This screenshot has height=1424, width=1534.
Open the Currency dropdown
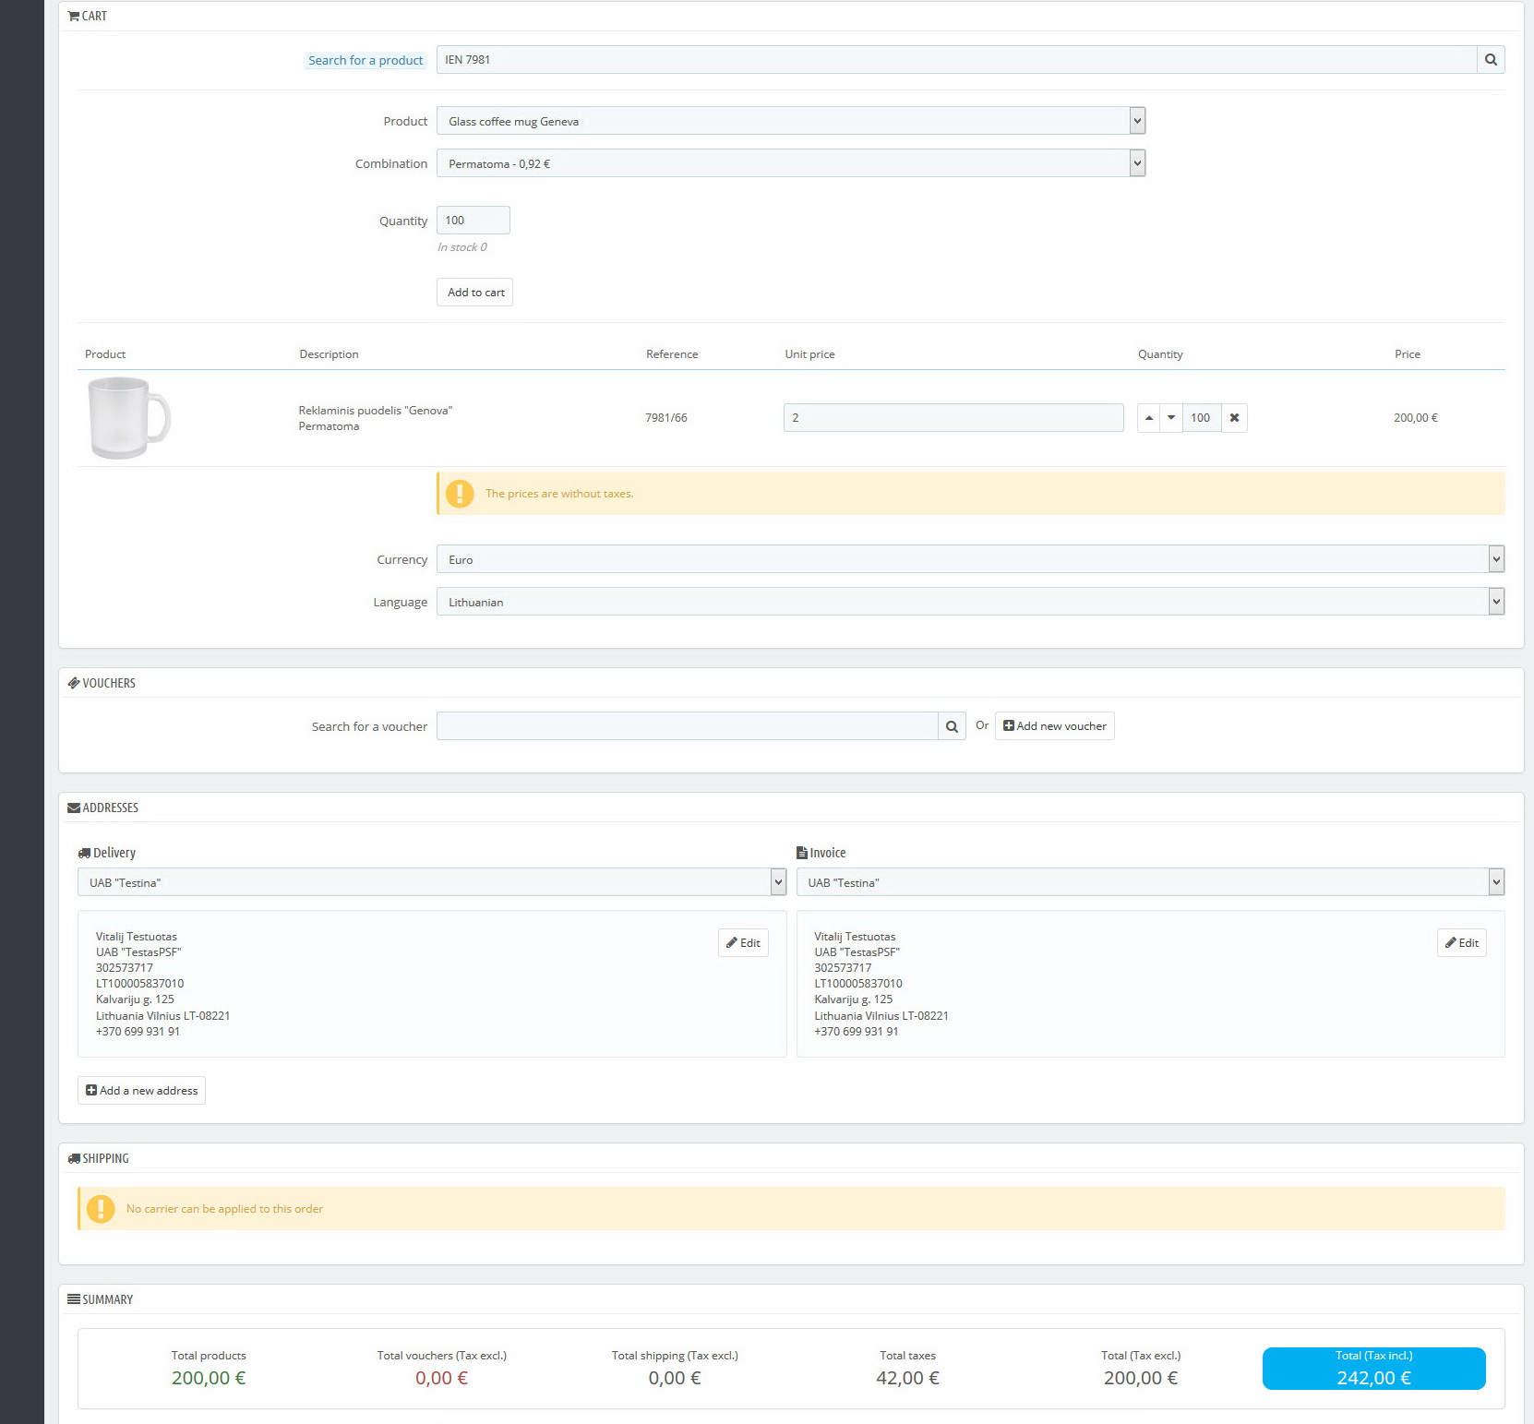pyautogui.click(x=970, y=559)
